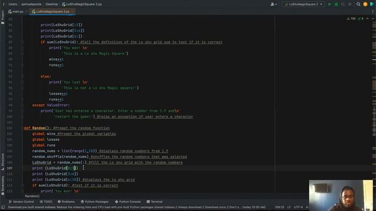The width and height of the screenshot is (376, 211).
Task: Change line separator via LF in status bar
Action: click(288, 207)
